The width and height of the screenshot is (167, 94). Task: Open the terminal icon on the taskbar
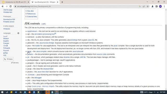click(61, 92)
